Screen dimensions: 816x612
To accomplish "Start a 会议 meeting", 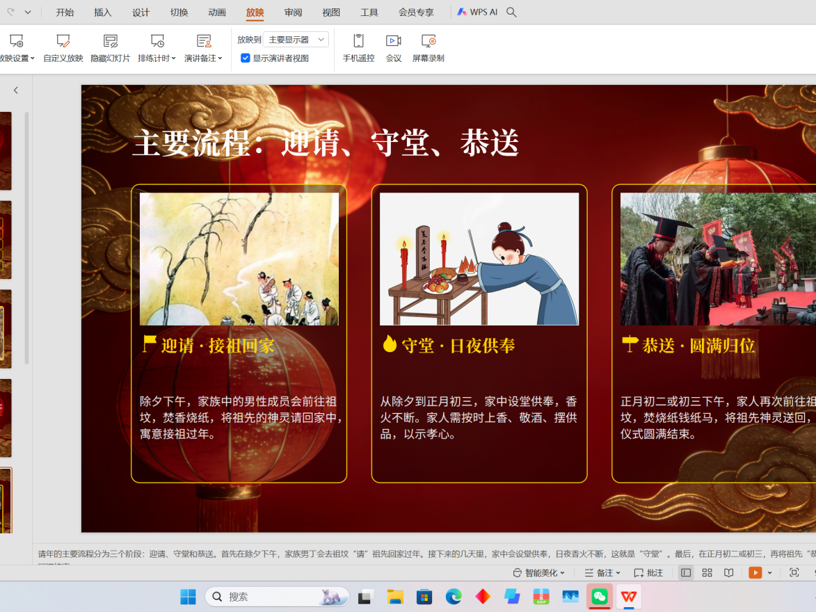I will pos(393,42).
